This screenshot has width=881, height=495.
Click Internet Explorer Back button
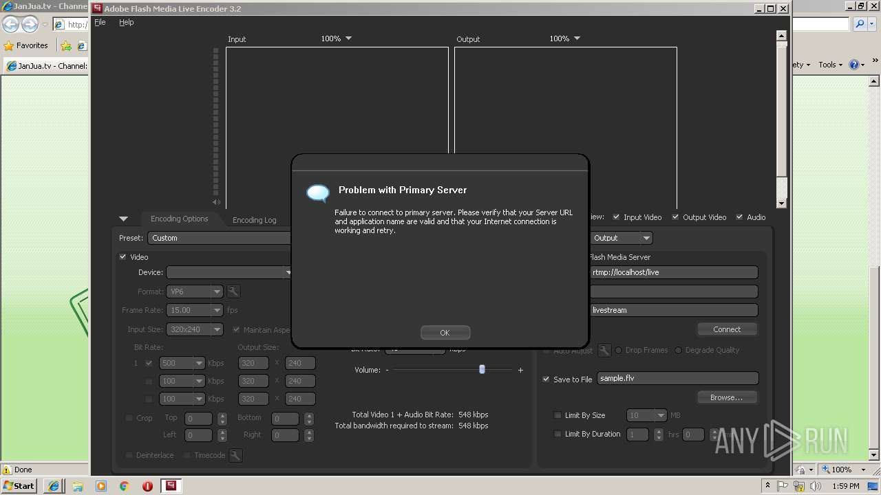(x=10, y=24)
